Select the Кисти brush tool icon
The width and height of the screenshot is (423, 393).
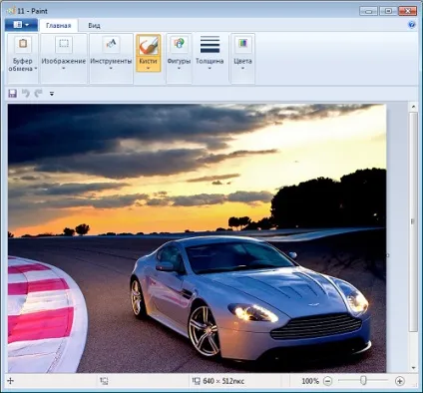(148, 46)
